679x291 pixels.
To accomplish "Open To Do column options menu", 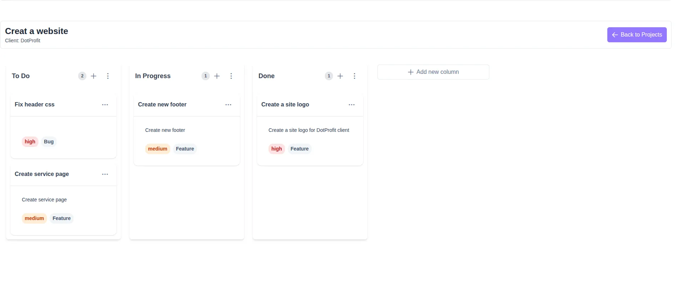I will [x=108, y=76].
